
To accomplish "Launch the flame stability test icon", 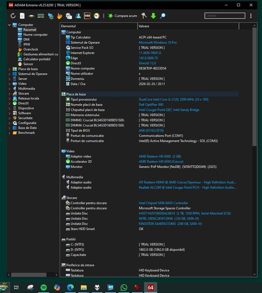I will point(60,16).
